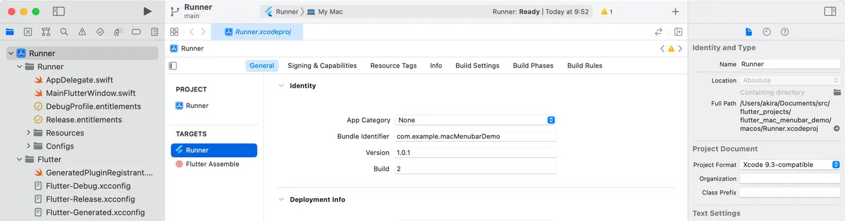Choose containing directory folder icon
845x221 pixels.
pyautogui.click(x=837, y=92)
